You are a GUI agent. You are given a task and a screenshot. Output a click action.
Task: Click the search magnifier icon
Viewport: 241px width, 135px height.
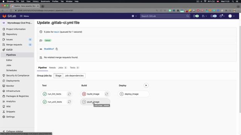[188, 16]
